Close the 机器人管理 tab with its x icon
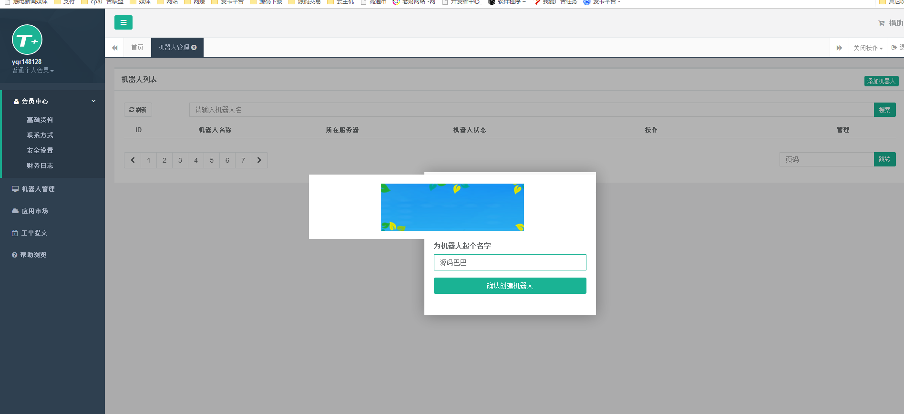 coord(194,48)
